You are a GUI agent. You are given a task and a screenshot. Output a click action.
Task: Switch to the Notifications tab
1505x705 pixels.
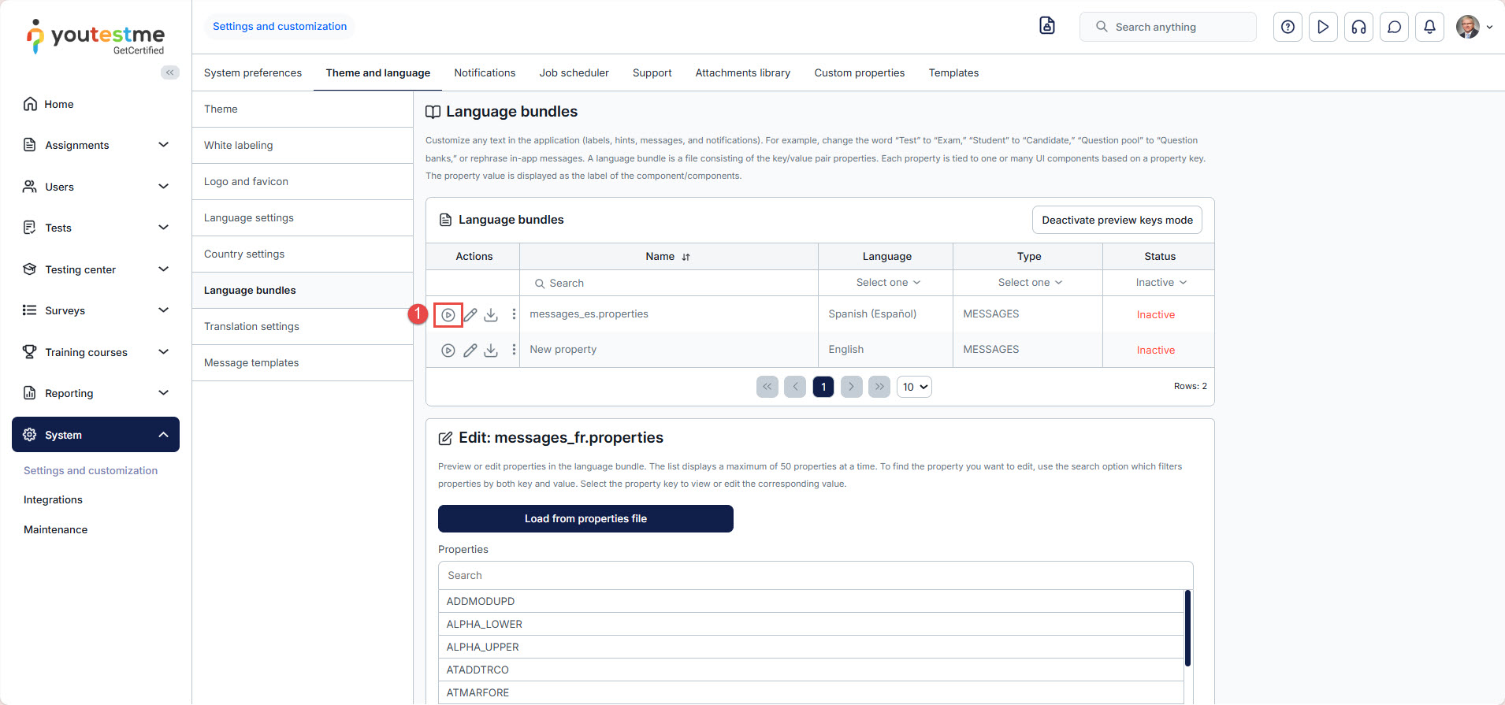(x=485, y=72)
